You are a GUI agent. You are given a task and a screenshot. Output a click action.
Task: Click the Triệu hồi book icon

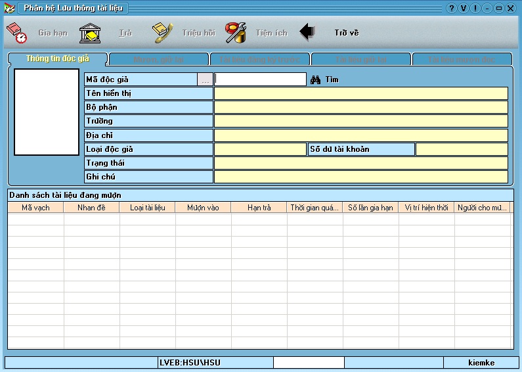(x=162, y=33)
